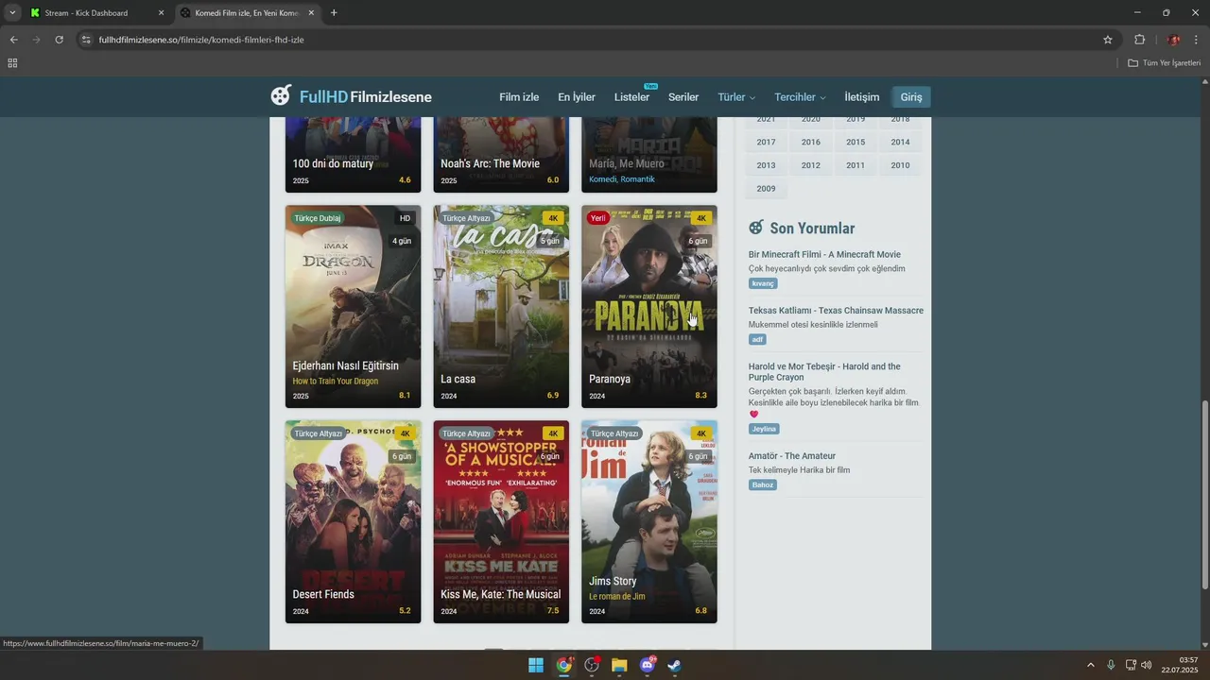Open the 100 dni do matury card
This screenshot has height=680, width=1210.
point(353,155)
